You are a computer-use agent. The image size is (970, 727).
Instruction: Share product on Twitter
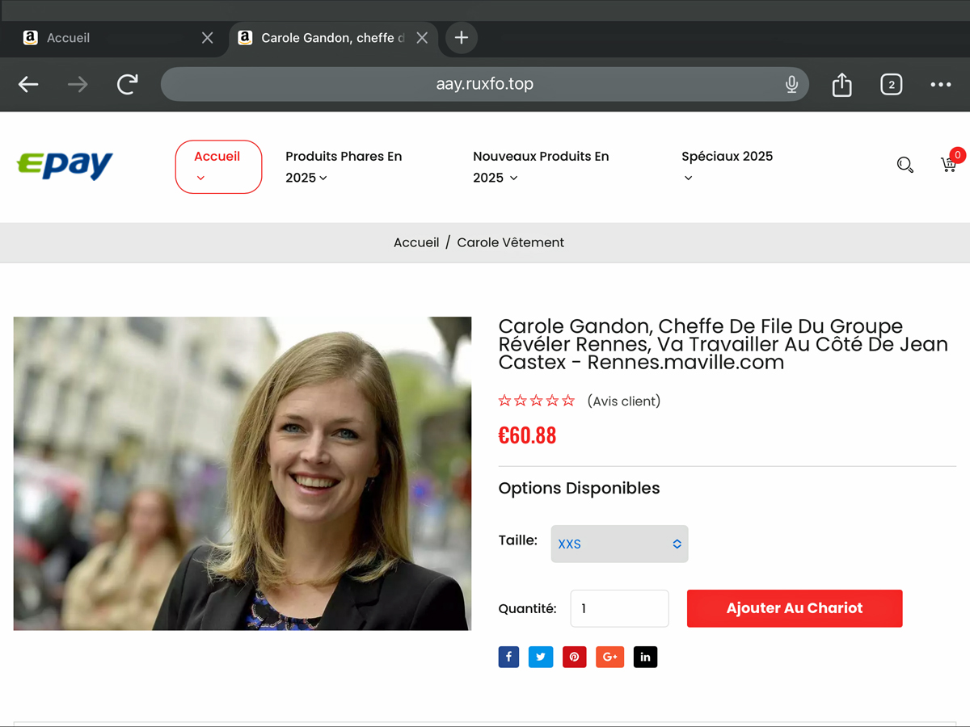541,657
